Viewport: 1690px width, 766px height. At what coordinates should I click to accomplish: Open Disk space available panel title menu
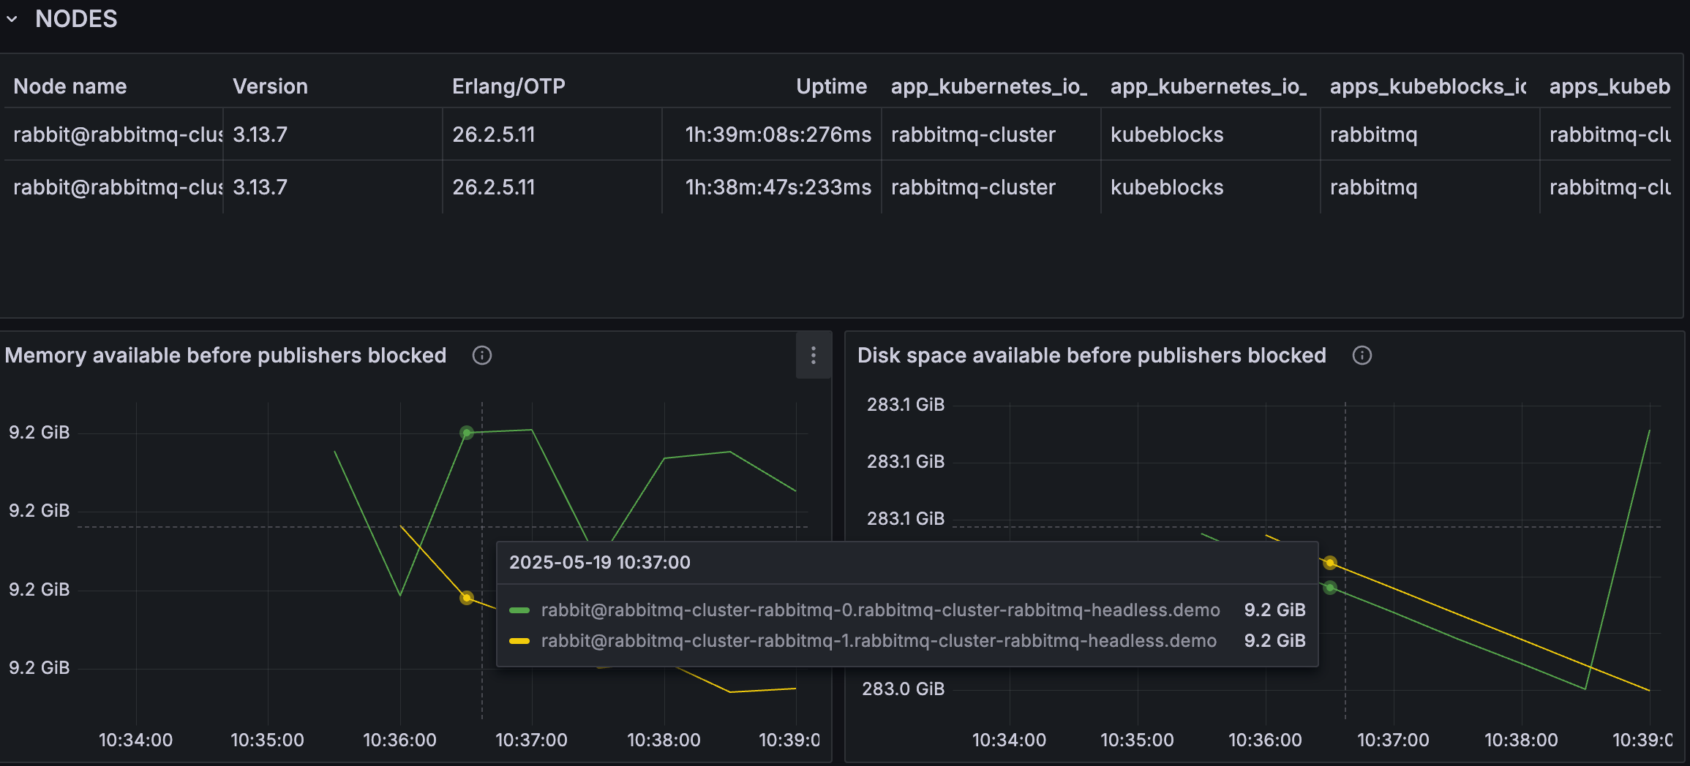(1092, 355)
